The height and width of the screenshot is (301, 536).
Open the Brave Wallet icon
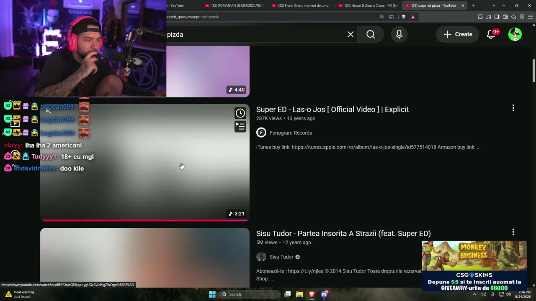pos(505,17)
